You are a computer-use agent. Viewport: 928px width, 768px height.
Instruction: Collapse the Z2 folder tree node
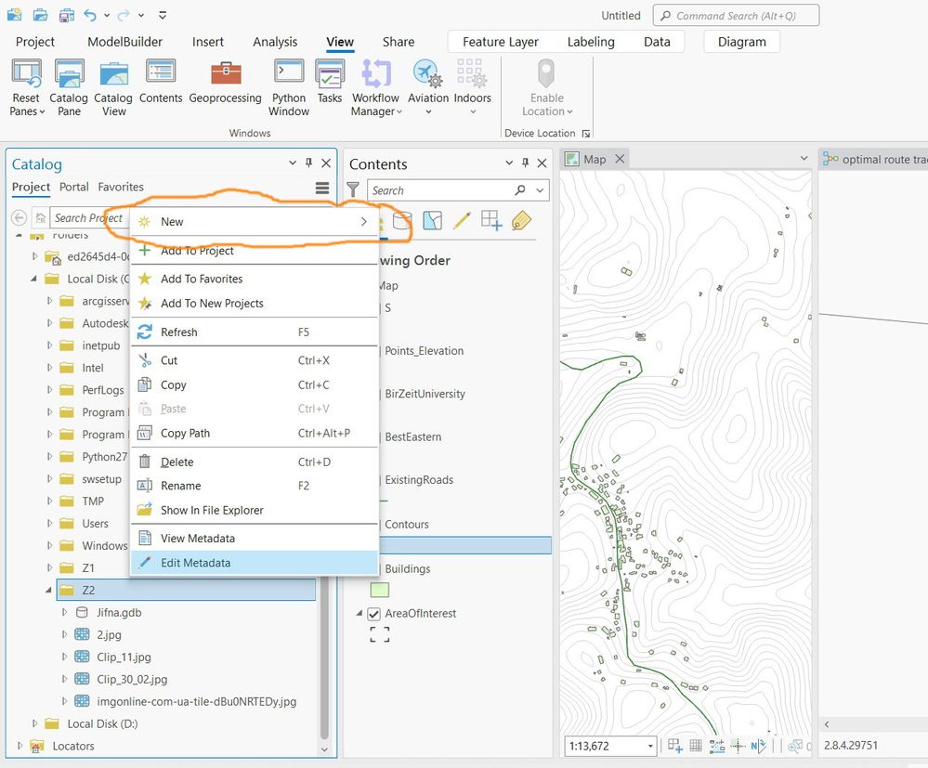click(49, 590)
